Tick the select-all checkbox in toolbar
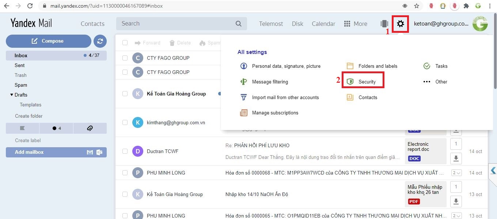Viewport: 497px width, 219px height. coord(125,43)
